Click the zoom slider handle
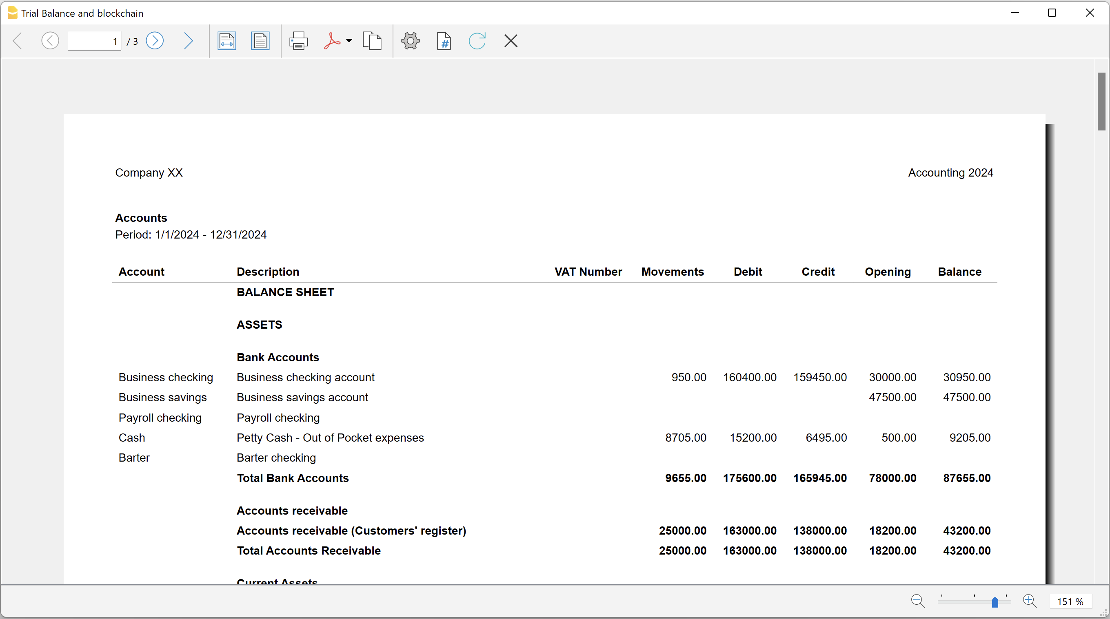Viewport: 1110px width, 619px height. pyautogui.click(x=995, y=602)
